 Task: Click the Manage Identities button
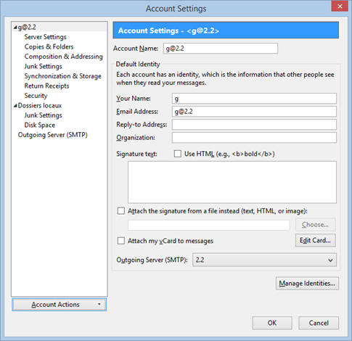[x=307, y=283]
